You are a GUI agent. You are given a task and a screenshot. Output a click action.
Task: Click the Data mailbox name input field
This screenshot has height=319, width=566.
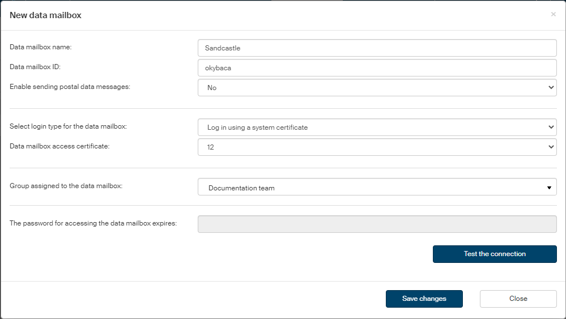tap(377, 48)
